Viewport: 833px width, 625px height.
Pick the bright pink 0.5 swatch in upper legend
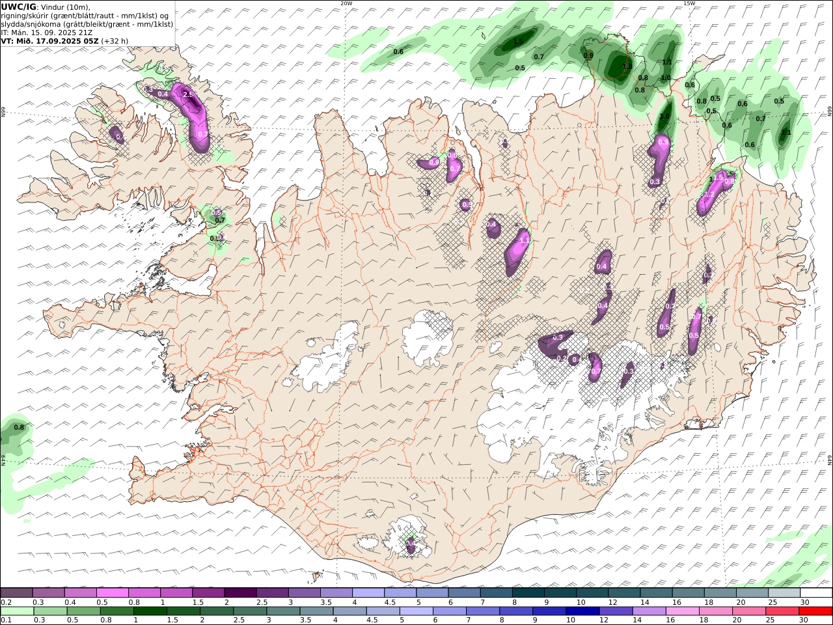point(112,593)
